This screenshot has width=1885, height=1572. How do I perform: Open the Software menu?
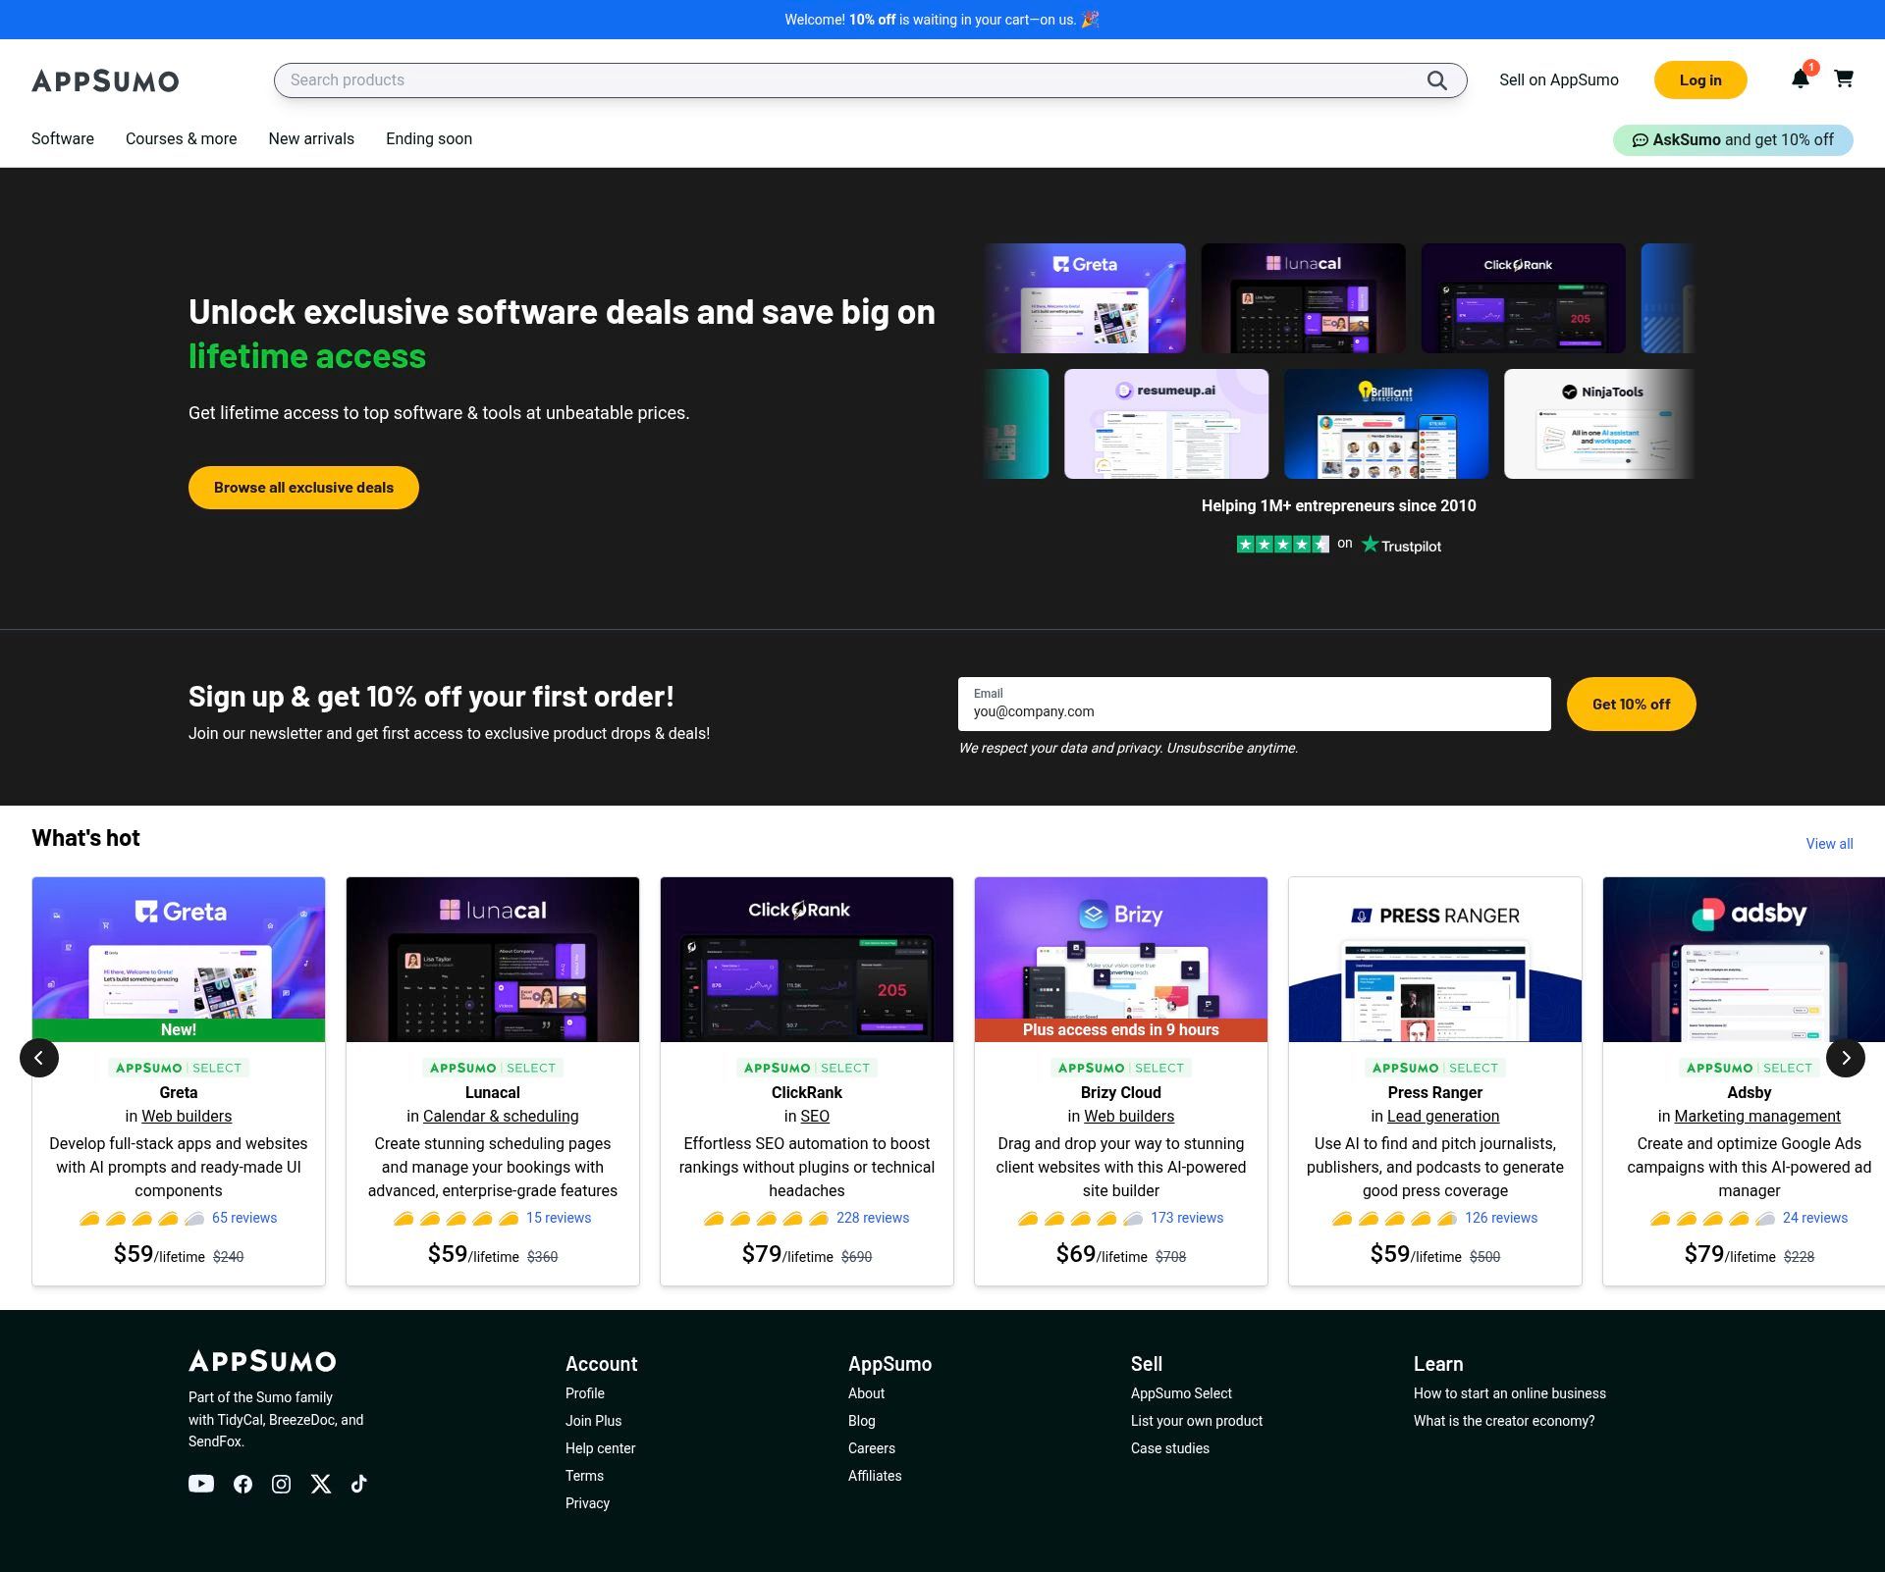(x=63, y=139)
